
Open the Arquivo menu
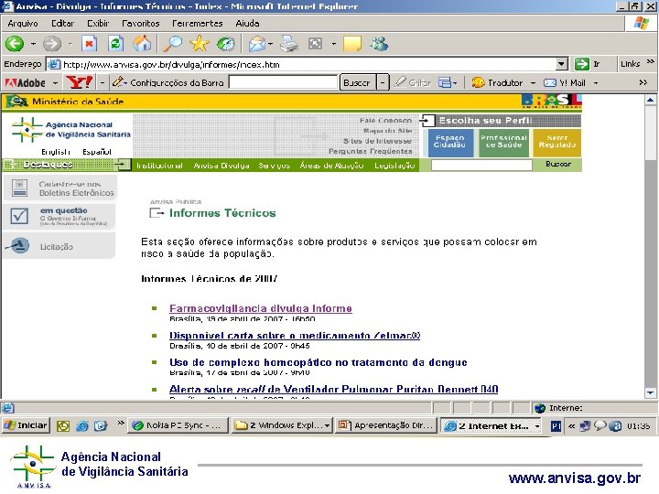pyautogui.click(x=23, y=24)
